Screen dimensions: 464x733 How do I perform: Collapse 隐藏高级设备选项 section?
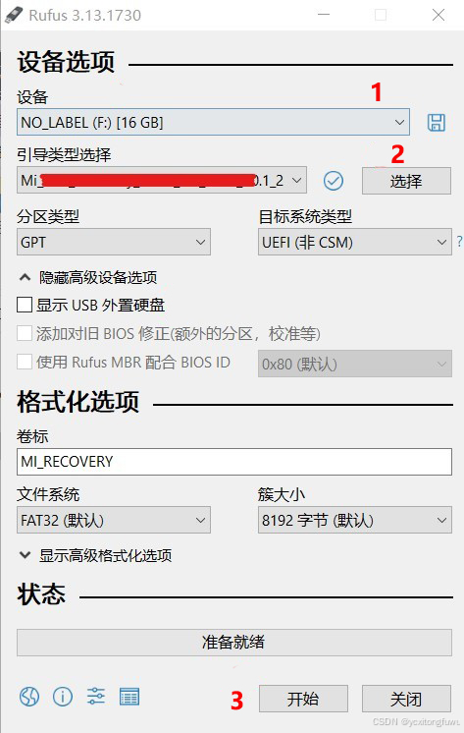click(87, 277)
